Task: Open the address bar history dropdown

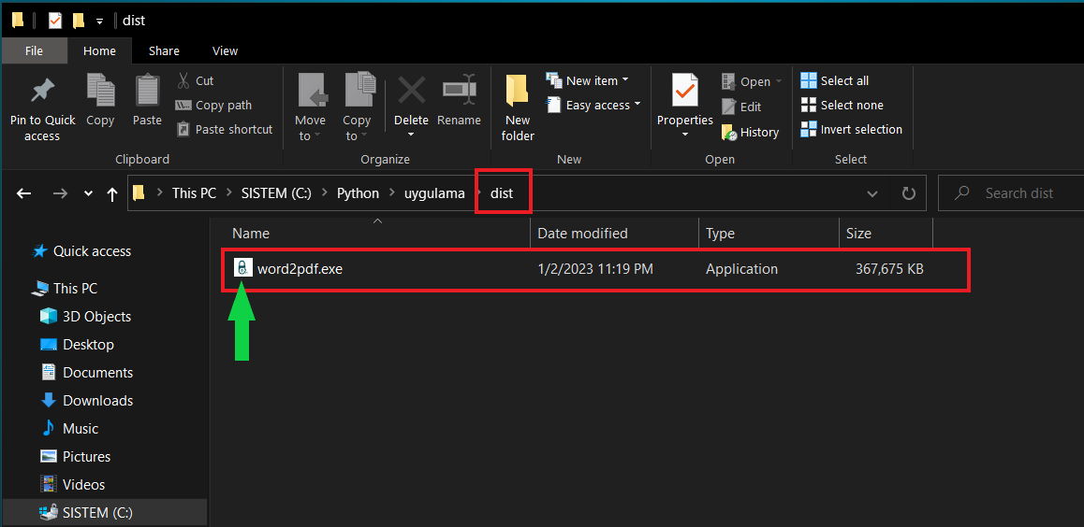Action: (x=872, y=193)
